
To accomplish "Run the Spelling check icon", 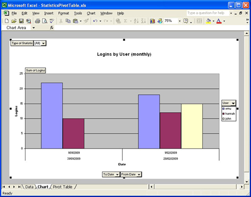I will [52, 21].
